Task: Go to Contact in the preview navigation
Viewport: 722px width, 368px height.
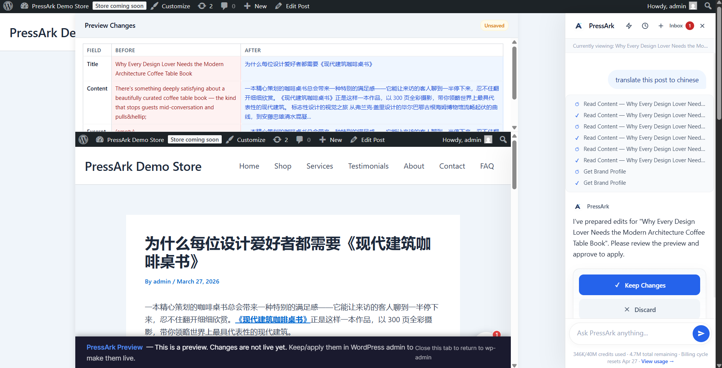Action: click(452, 166)
